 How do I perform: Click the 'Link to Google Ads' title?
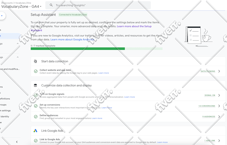(x=50, y=139)
